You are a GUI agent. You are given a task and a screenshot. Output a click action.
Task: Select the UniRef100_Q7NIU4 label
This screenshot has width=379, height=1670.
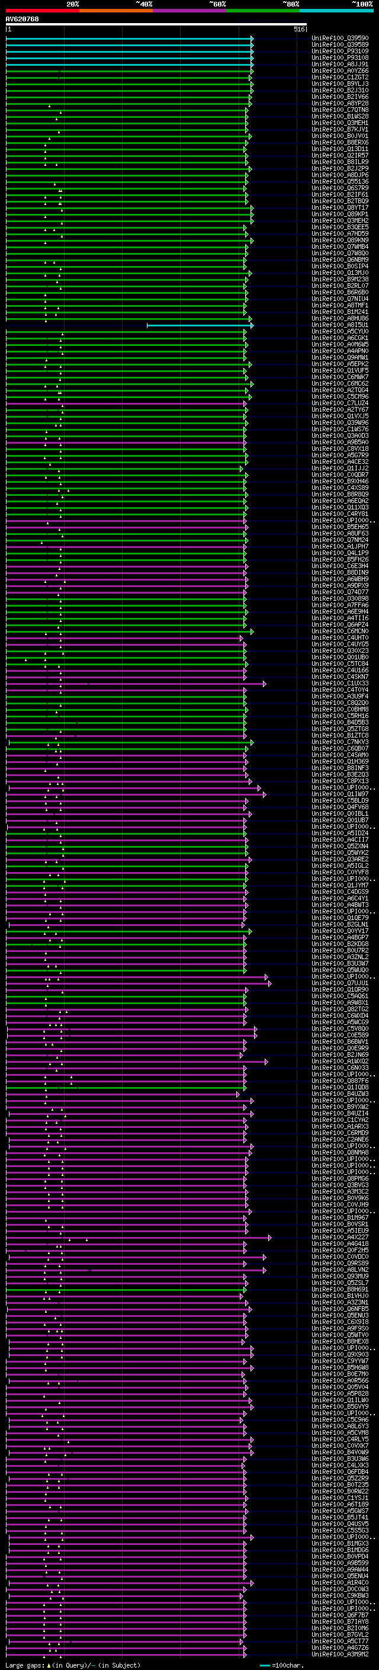340,299
